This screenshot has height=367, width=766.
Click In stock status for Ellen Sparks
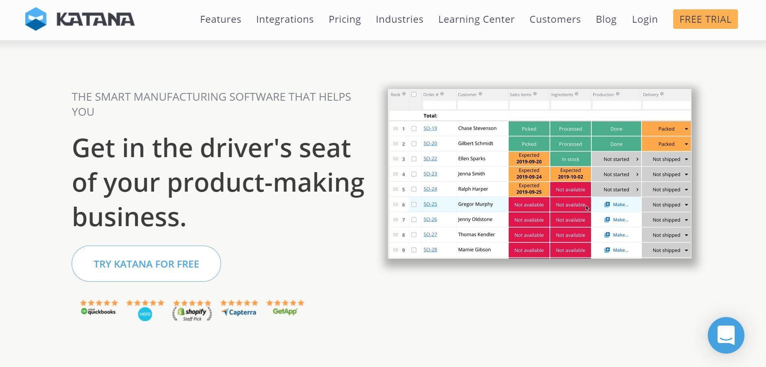pyautogui.click(x=570, y=159)
